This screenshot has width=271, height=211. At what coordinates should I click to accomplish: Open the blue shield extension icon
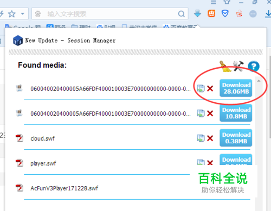point(225,14)
